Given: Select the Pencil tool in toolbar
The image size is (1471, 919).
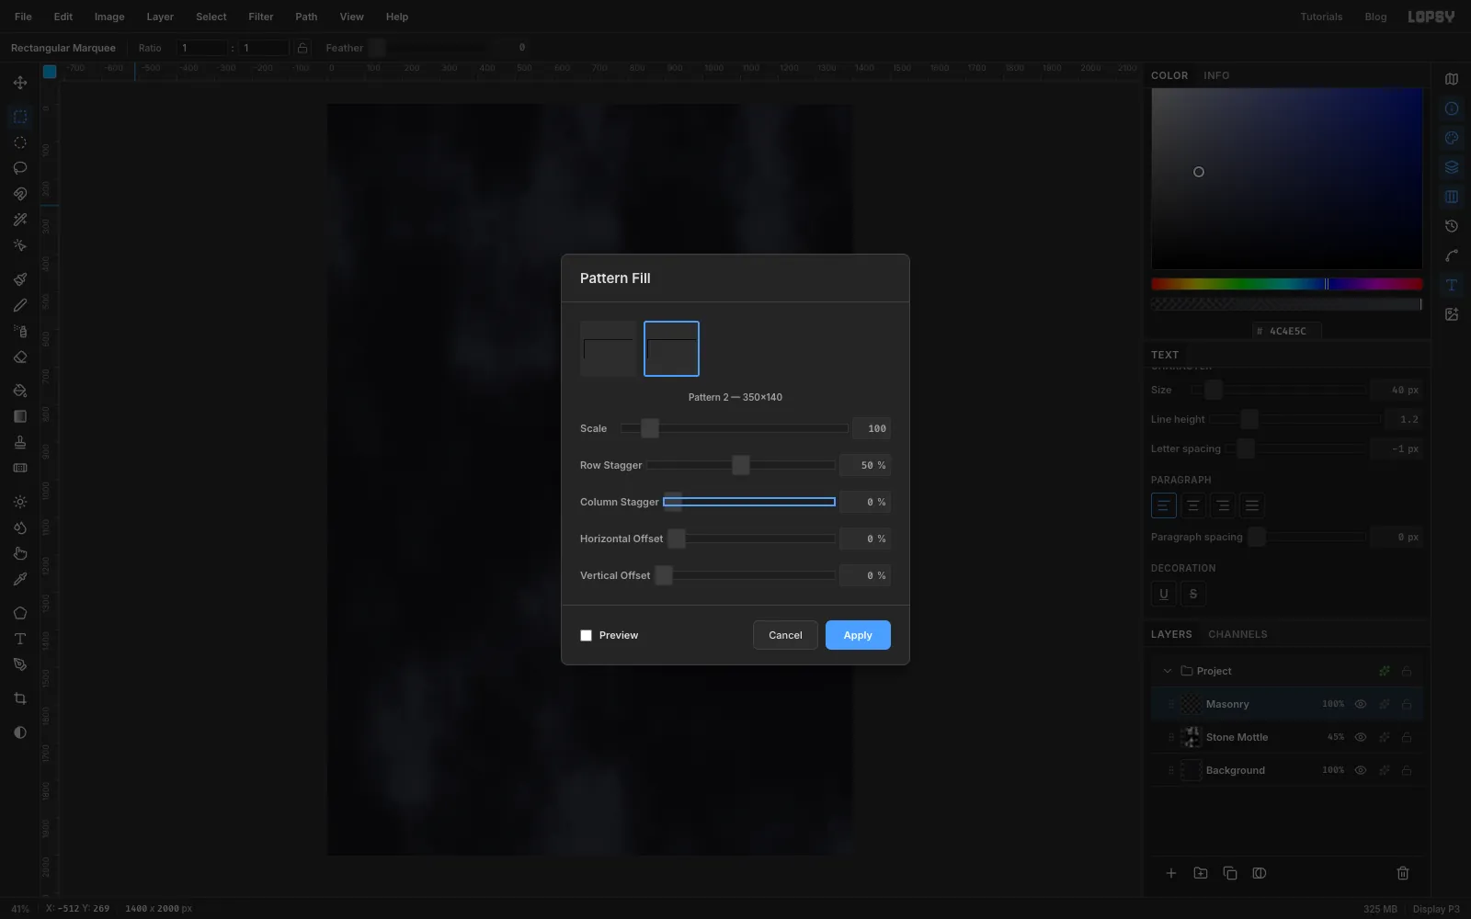Looking at the screenshot, I should (19, 305).
